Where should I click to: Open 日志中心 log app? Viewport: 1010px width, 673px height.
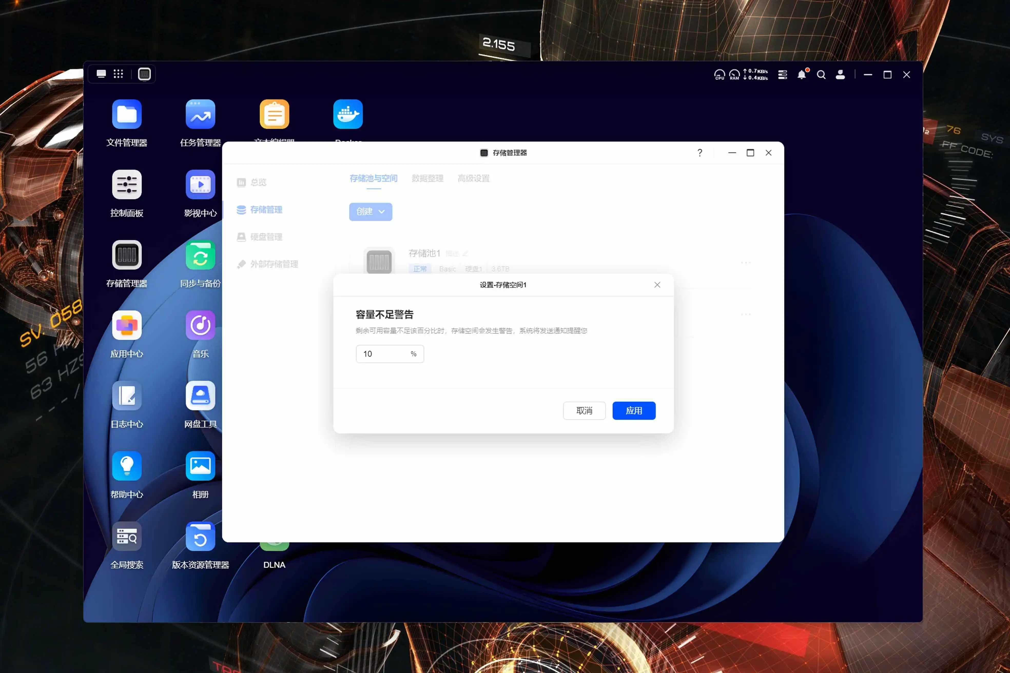(127, 396)
